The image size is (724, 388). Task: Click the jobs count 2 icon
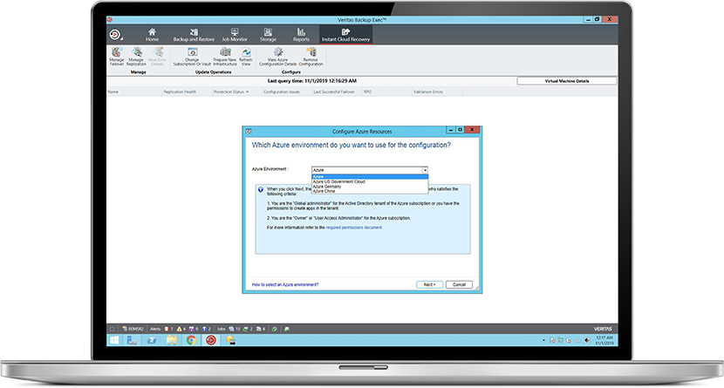tap(248, 329)
